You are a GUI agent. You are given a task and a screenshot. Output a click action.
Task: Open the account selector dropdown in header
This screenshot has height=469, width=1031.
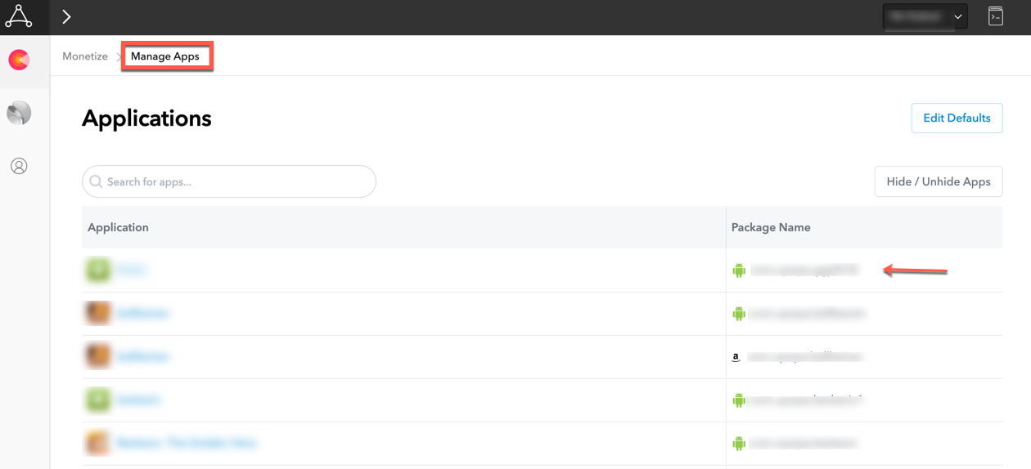click(925, 16)
